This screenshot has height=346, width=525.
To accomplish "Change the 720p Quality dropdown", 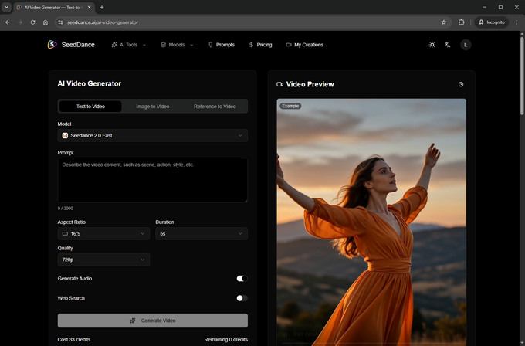I will coord(103,259).
